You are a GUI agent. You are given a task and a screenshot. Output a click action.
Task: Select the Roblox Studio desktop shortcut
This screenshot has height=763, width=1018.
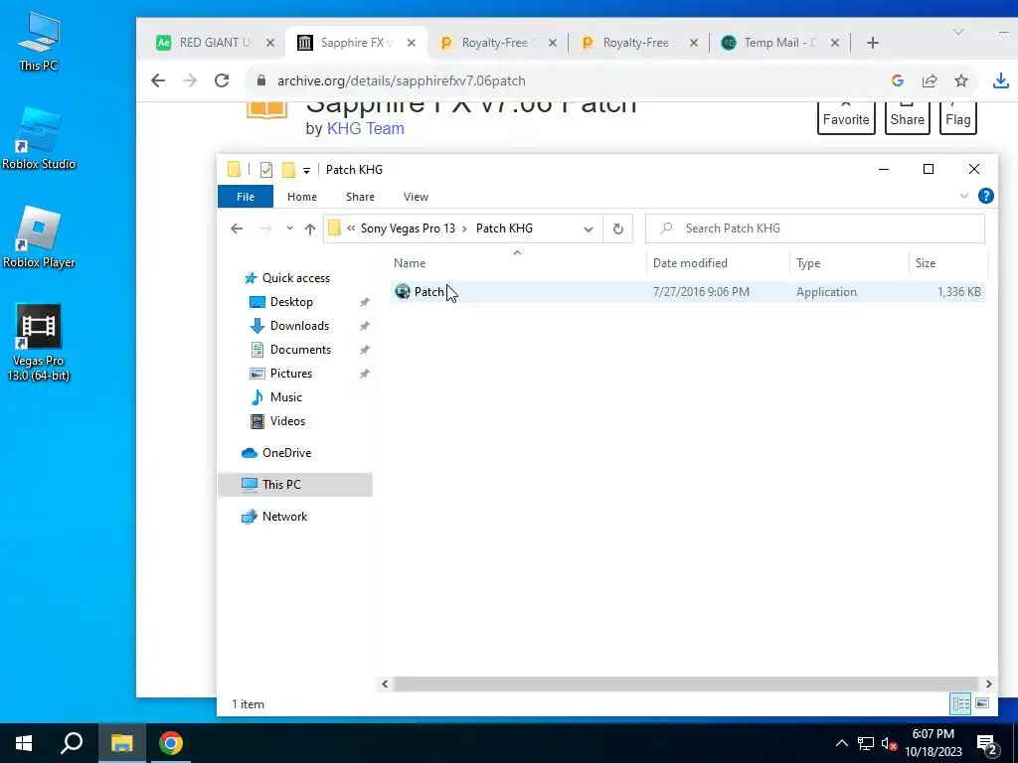pos(39,138)
